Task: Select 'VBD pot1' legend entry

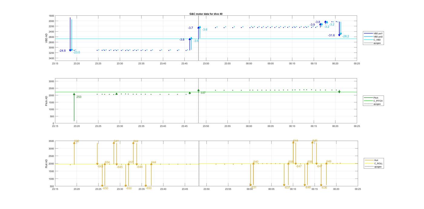Action: click(377, 33)
